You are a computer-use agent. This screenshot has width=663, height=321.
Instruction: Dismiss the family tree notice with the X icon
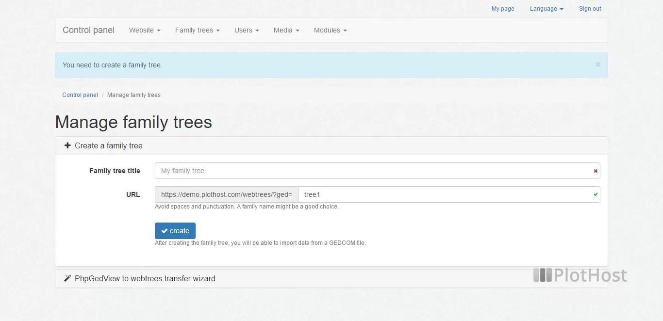(x=597, y=64)
